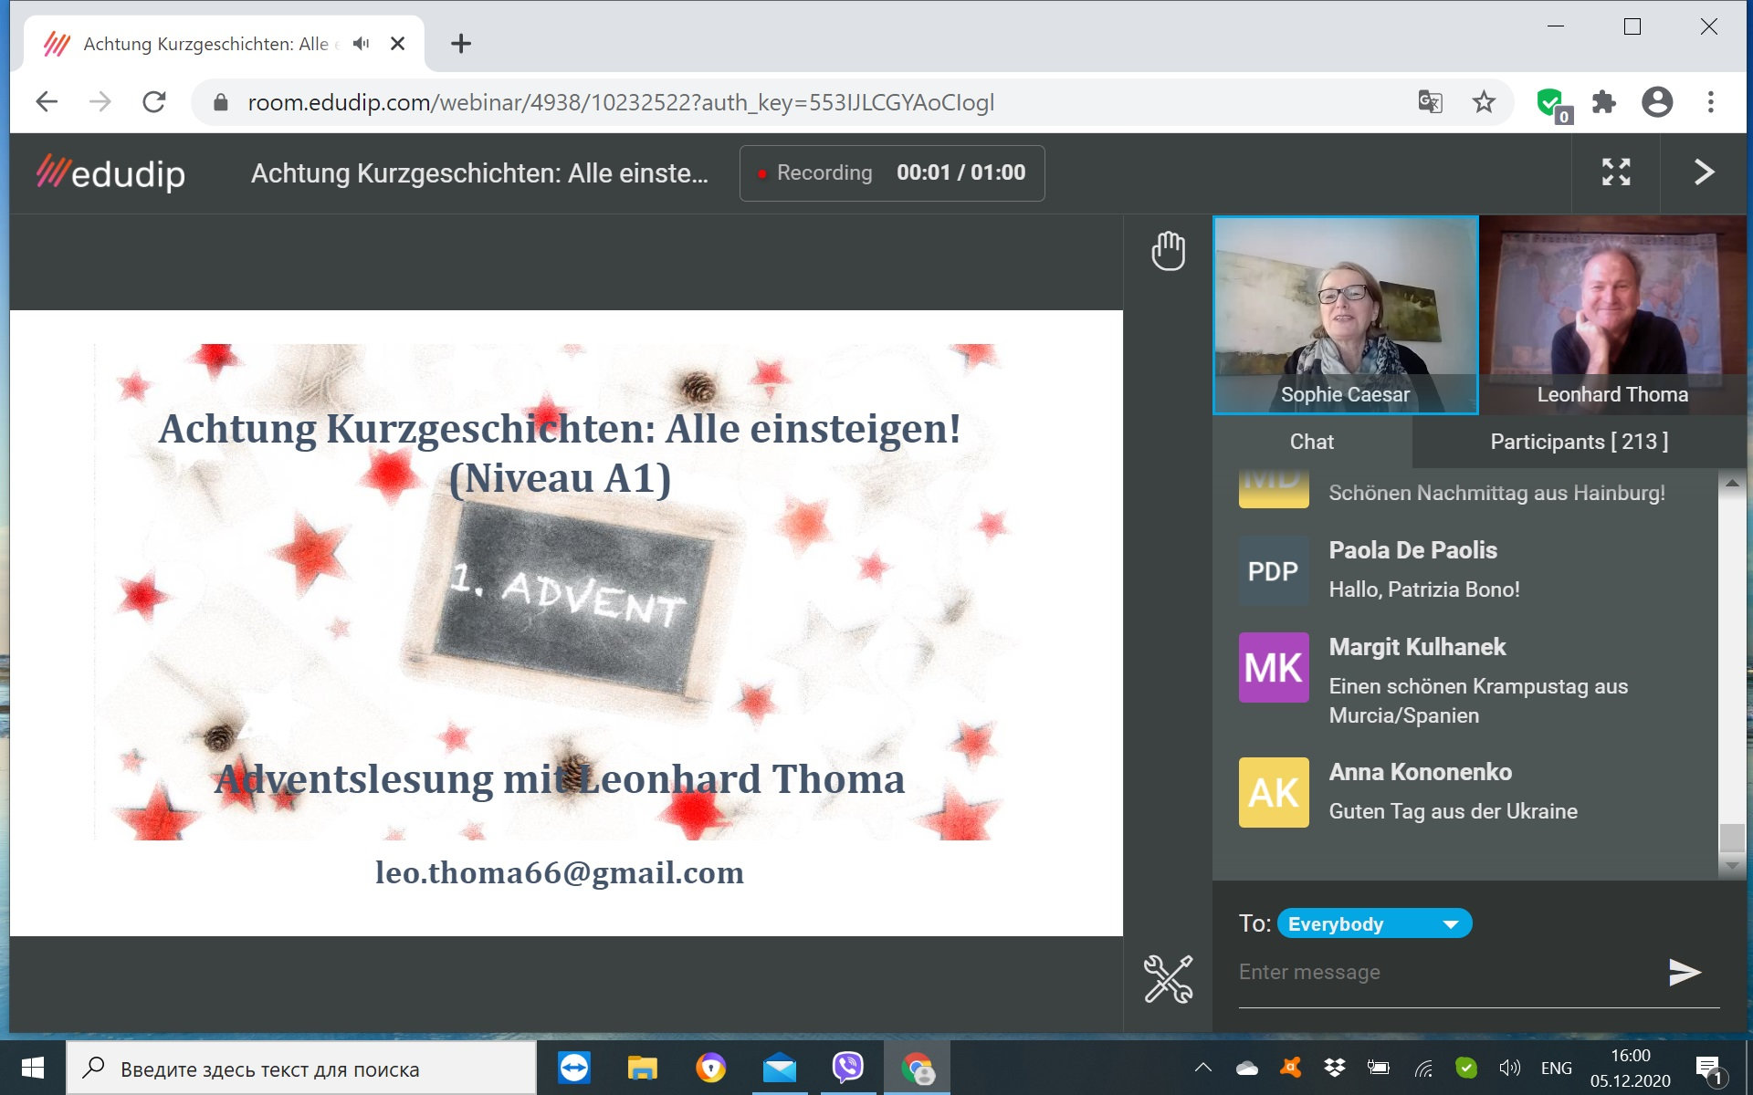Open a new browser tab
This screenshot has height=1095, width=1753.
(461, 43)
